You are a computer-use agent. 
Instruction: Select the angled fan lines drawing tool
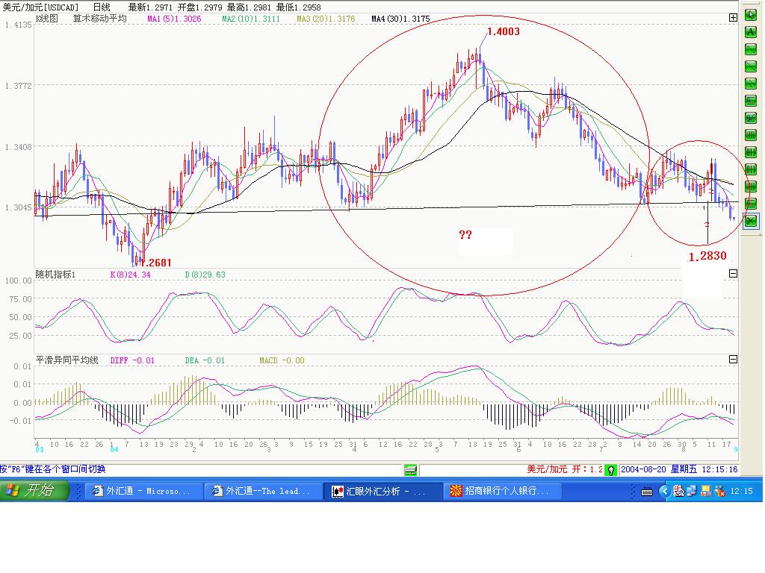point(750,117)
